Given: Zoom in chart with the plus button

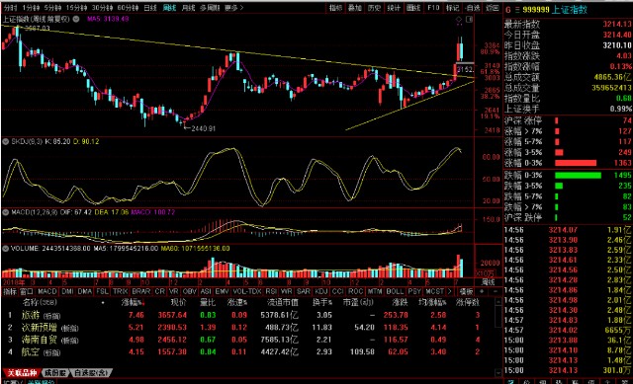Looking at the screenshot, I should point(482,291).
